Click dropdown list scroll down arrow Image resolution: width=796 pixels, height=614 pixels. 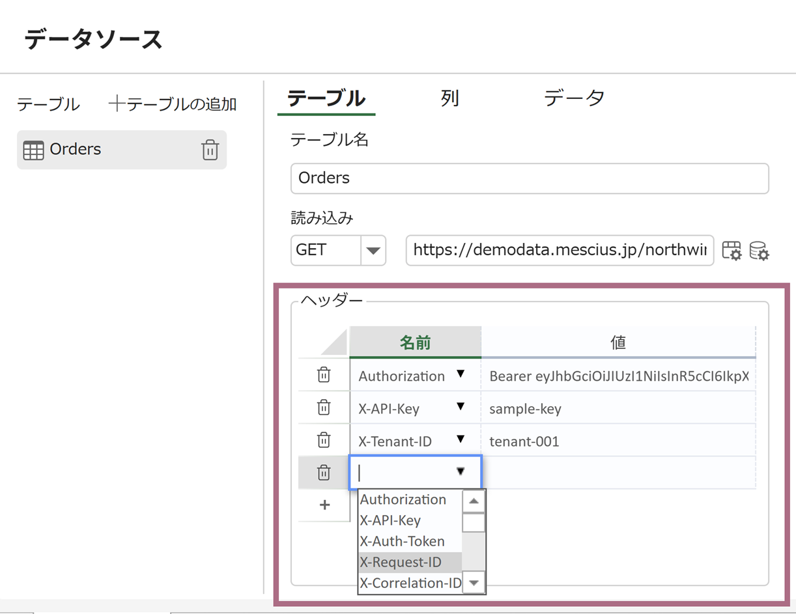474,583
